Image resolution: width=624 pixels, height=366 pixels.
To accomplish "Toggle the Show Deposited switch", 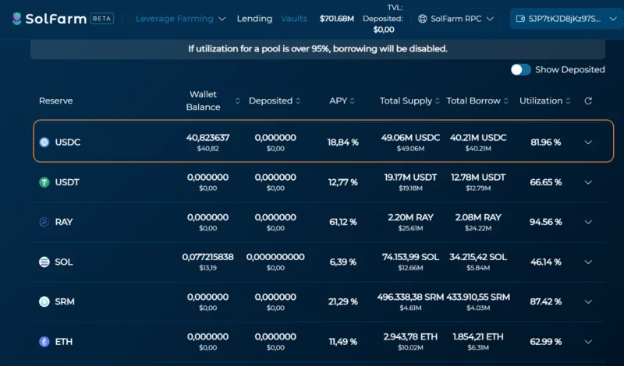I will coord(521,69).
